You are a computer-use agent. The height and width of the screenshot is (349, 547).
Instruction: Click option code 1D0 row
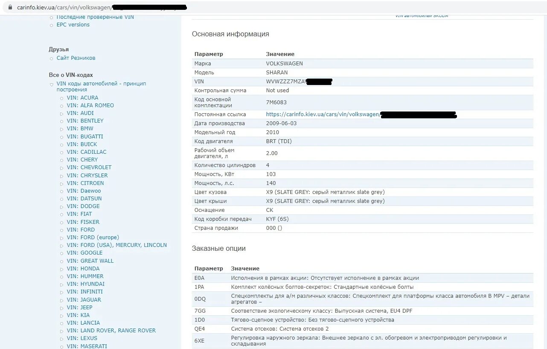362,320
